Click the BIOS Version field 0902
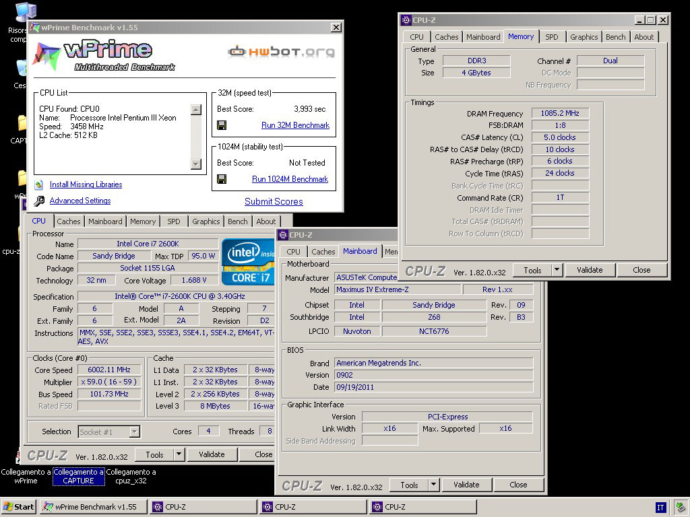The image size is (690, 517). tap(433, 375)
